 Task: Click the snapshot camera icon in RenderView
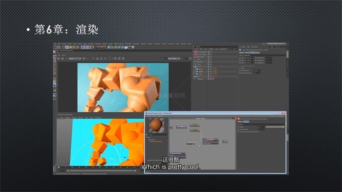click(97, 58)
